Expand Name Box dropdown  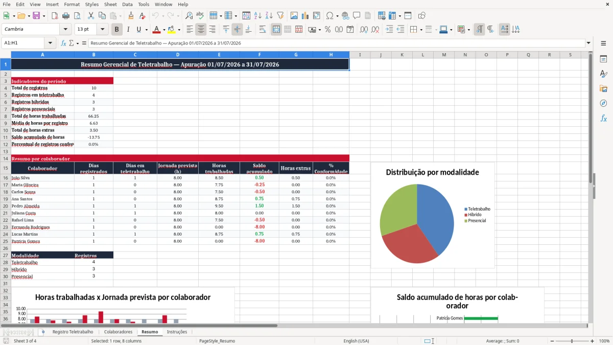click(x=50, y=43)
